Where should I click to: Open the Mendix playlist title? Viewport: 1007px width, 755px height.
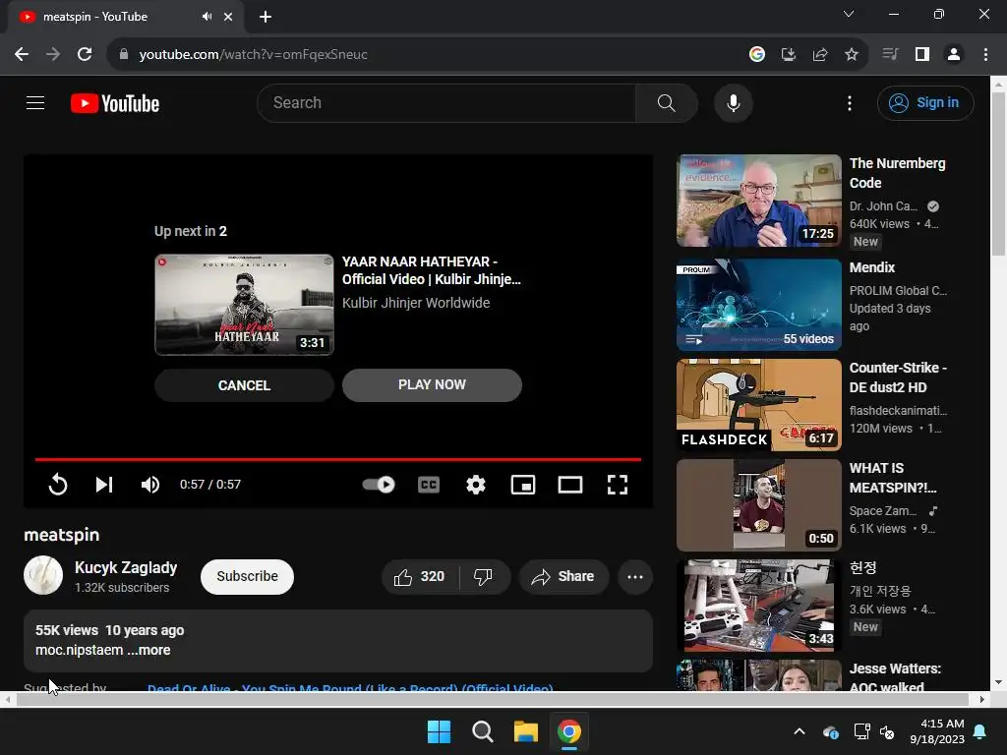coord(871,267)
